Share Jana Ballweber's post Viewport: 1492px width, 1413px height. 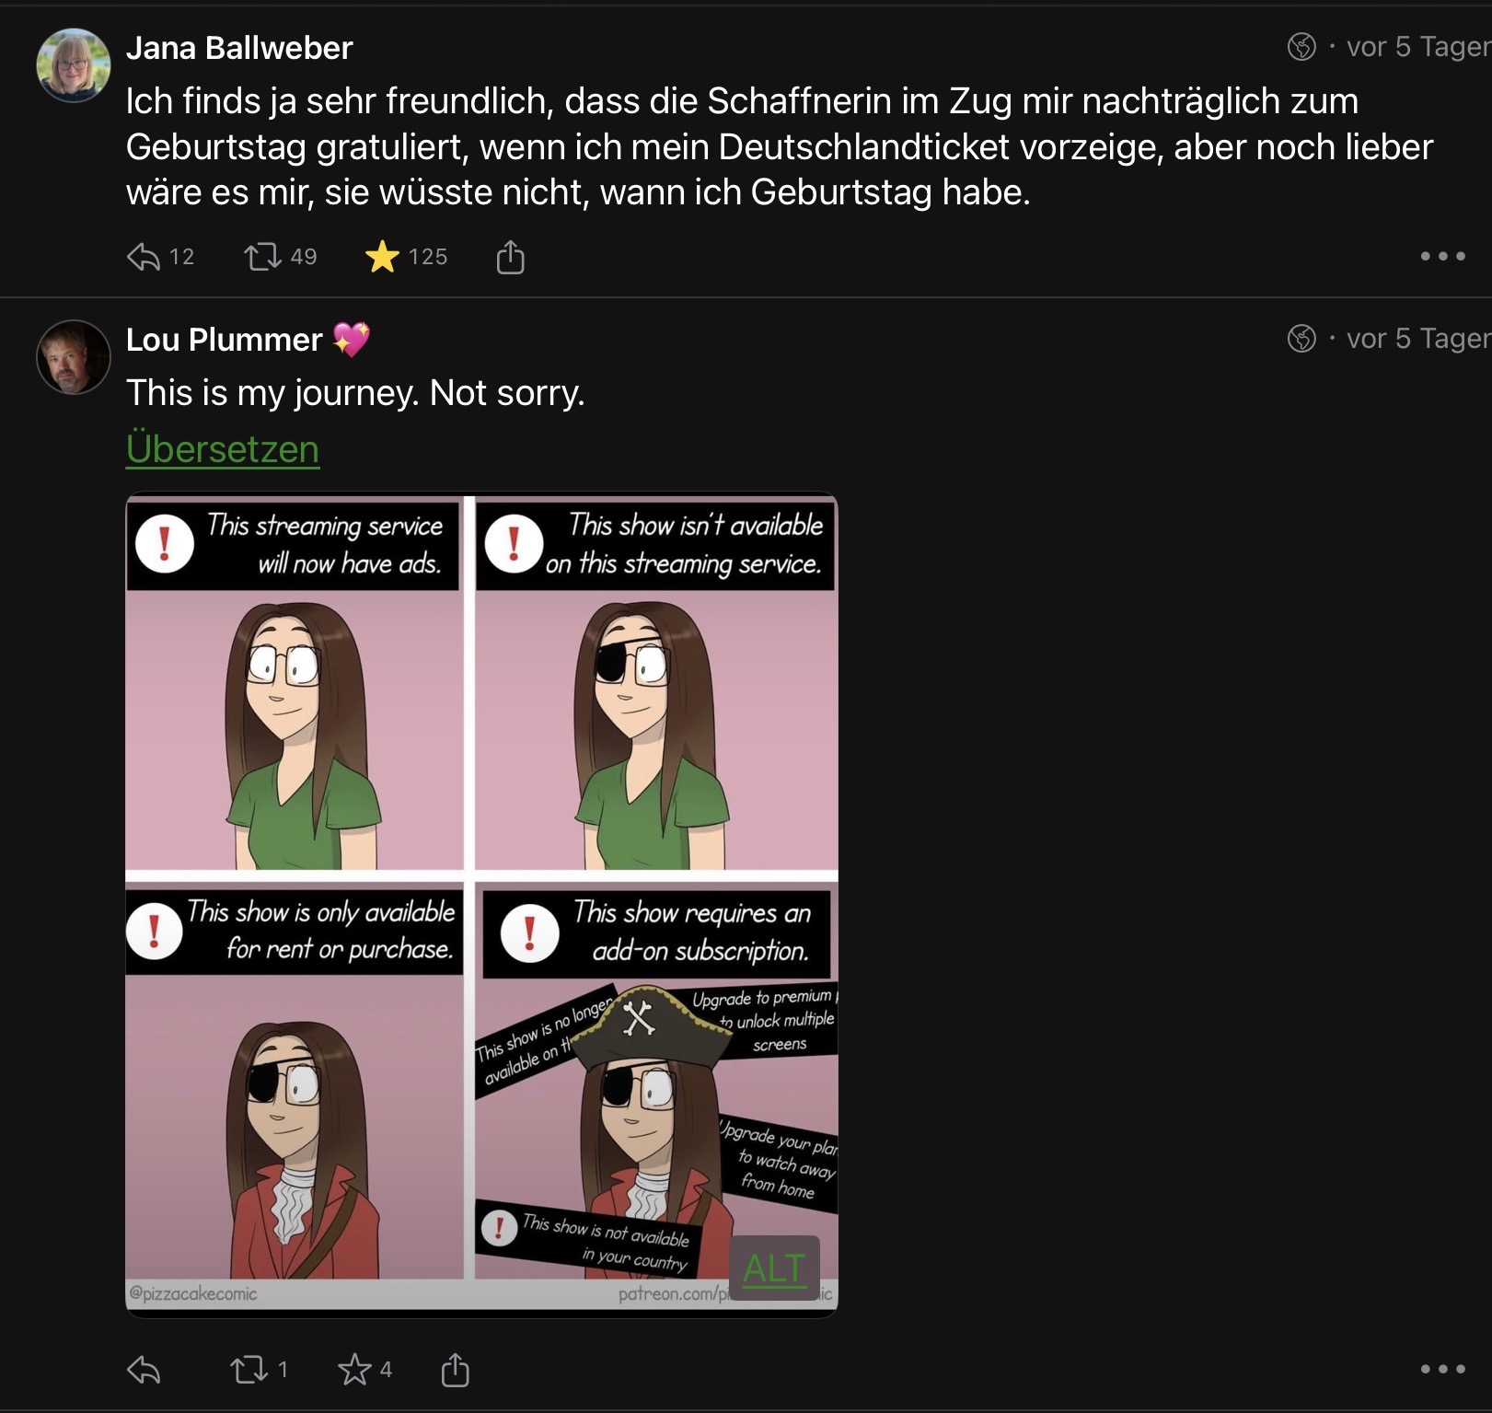[510, 257]
